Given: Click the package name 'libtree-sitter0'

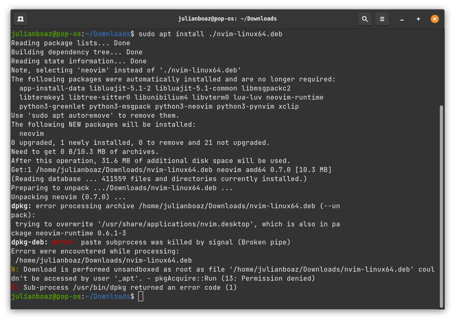Looking at the screenshot, I should pos(99,97).
